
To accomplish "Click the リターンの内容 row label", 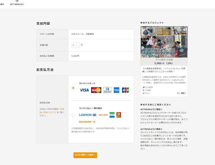I will (47, 34).
